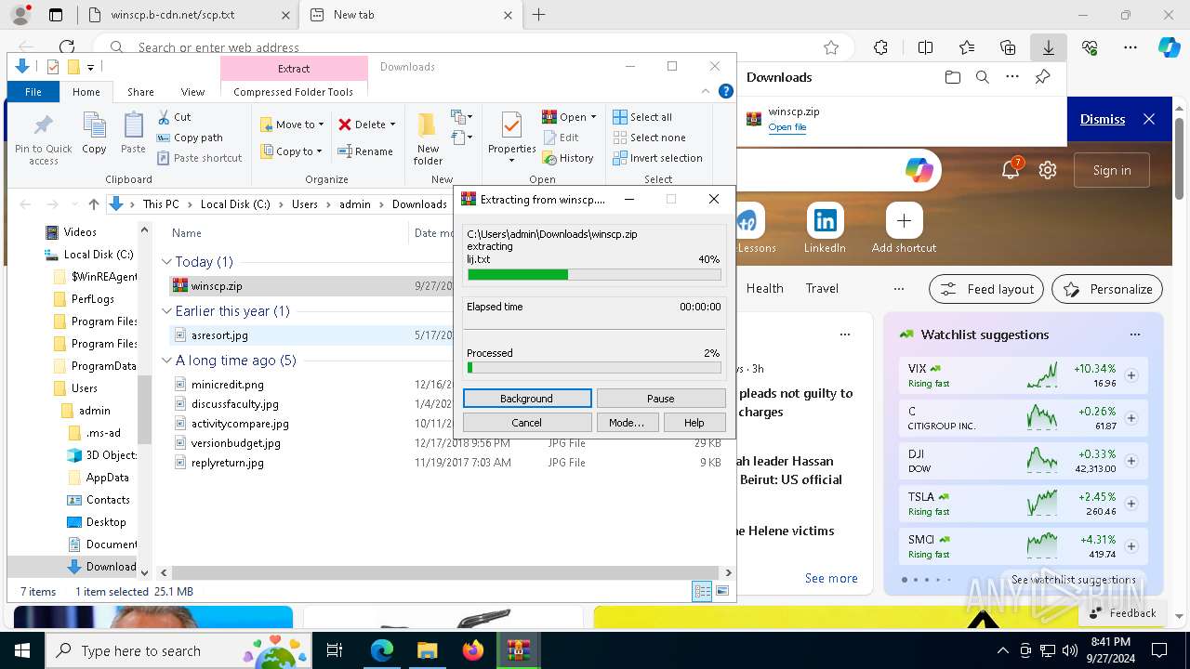Open the Properties ribbon button

pyautogui.click(x=512, y=138)
